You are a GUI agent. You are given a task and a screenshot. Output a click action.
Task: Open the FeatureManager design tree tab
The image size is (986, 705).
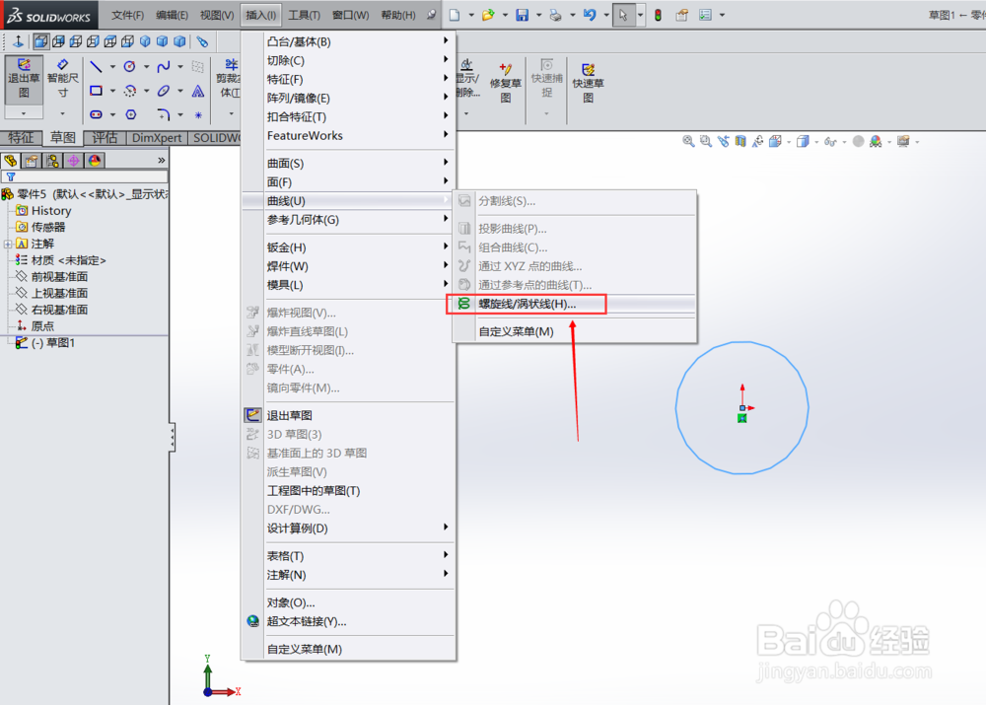point(10,161)
